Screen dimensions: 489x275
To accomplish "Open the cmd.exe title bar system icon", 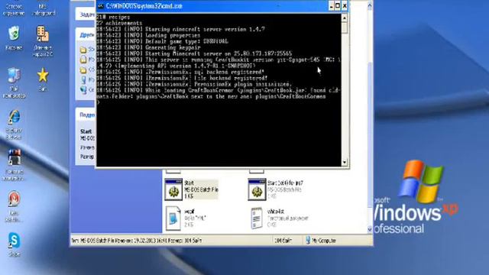I will pos(100,6).
